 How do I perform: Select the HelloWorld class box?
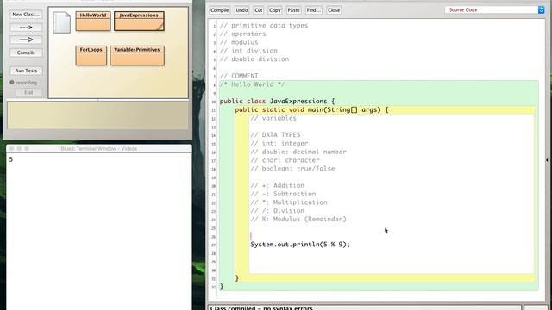pos(93,21)
